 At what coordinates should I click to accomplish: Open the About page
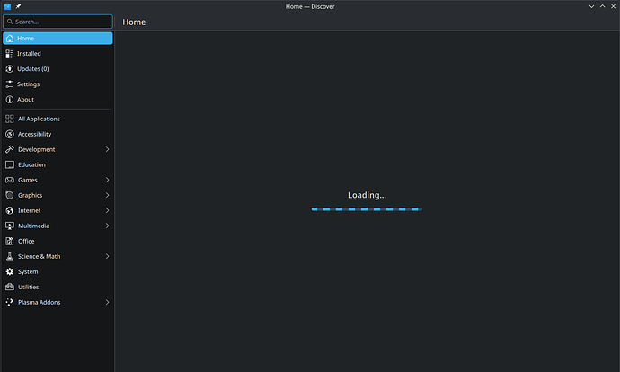coord(25,100)
